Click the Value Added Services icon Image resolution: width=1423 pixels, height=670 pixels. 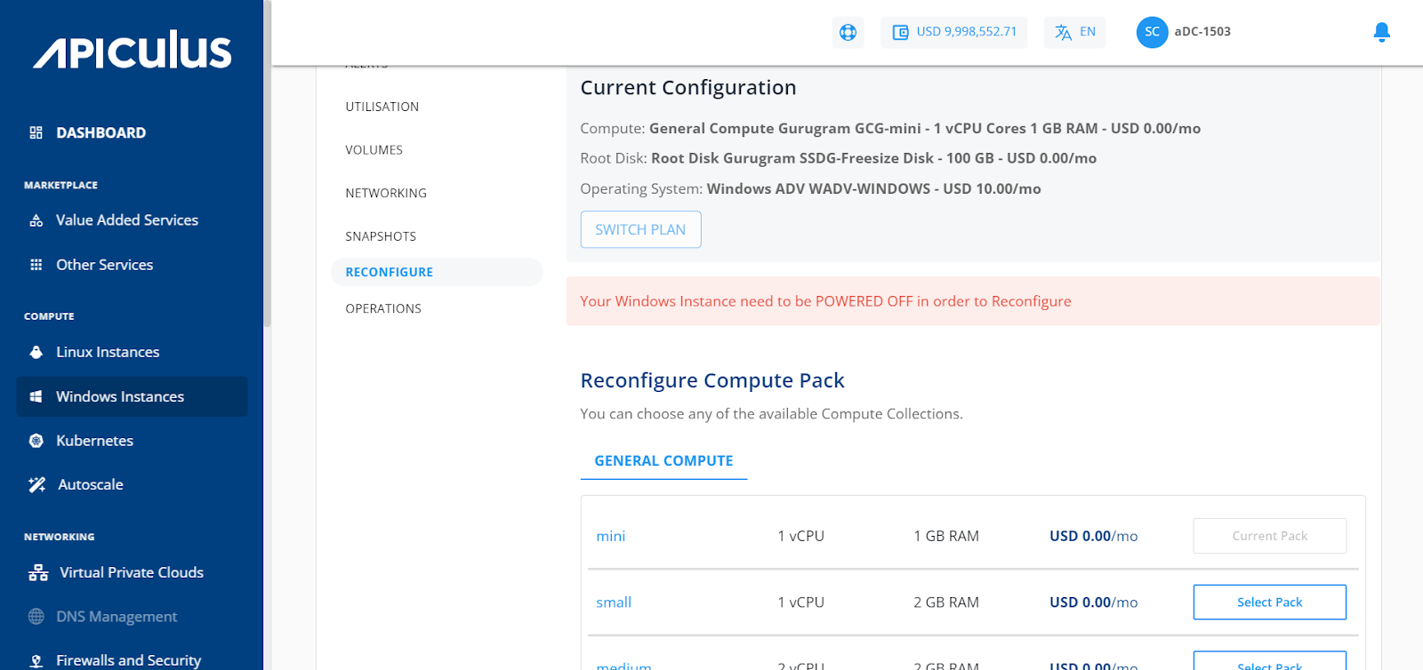36,220
